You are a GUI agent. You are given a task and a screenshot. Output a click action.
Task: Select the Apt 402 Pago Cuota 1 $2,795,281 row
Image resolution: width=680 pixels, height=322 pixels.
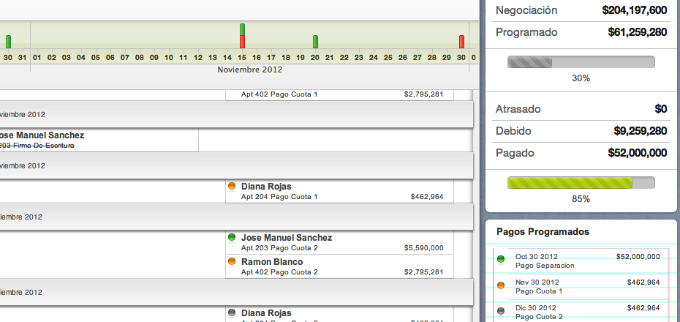coord(340,94)
